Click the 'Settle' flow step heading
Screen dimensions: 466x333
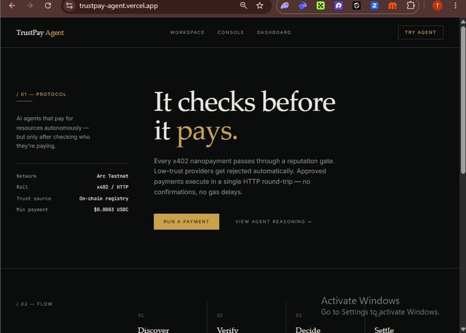(x=384, y=330)
